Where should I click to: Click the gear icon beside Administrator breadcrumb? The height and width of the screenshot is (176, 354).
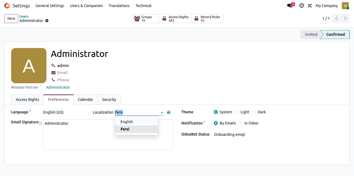(47, 21)
